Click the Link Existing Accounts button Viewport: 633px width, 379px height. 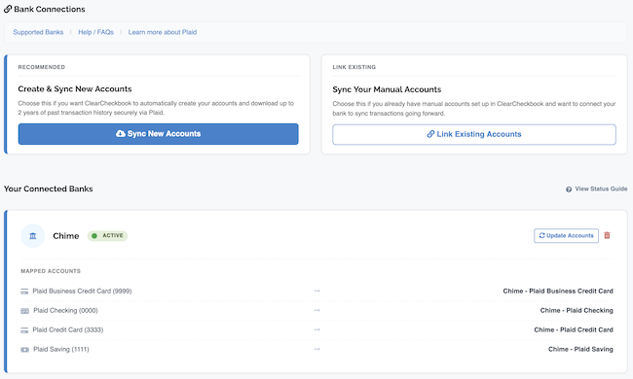pyautogui.click(x=474, y=134)
